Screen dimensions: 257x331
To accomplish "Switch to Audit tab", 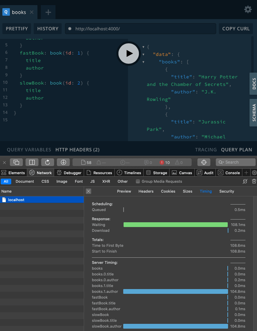I will 205,173.
